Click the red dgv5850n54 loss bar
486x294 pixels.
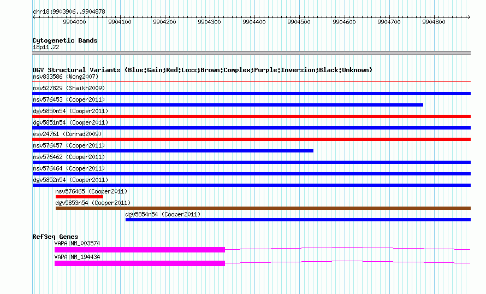[251, 116]
